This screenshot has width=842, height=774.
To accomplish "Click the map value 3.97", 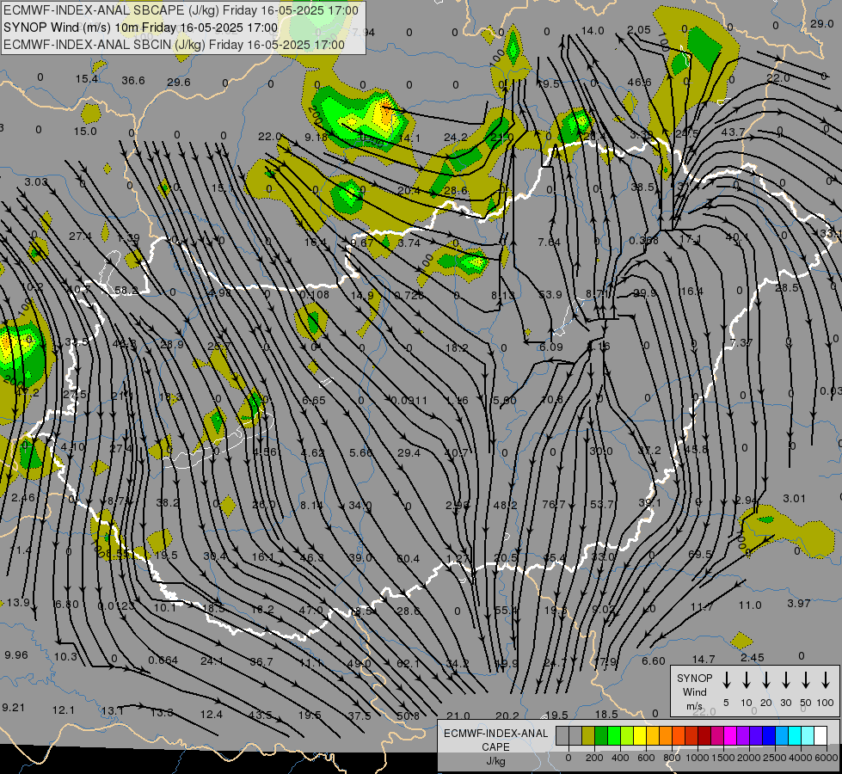I will pos(799,604).
